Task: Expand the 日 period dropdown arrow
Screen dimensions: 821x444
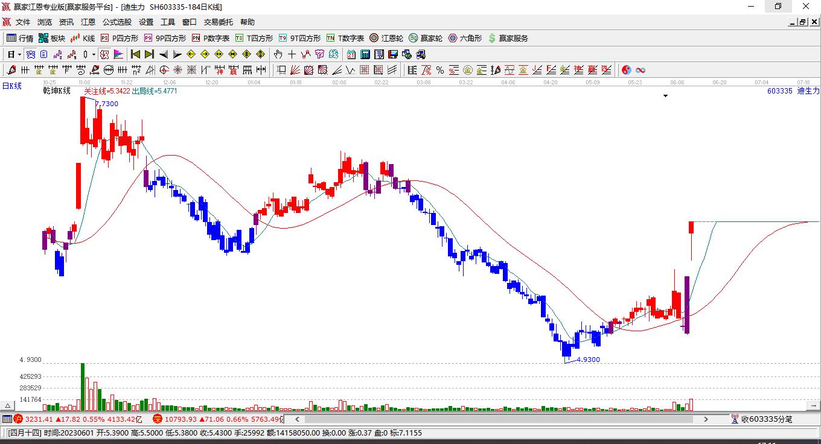Action: [19, 54]
